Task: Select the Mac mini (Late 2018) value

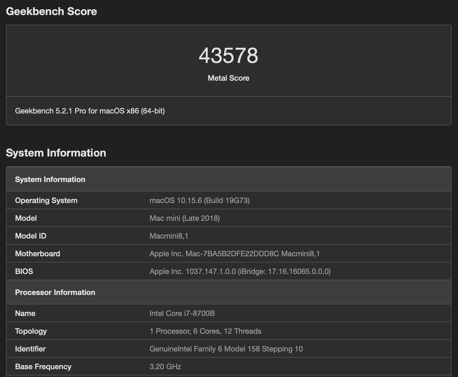Action: 185,218
